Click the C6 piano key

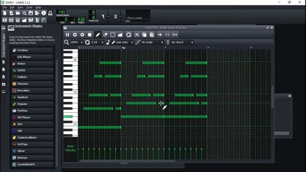pyautogui.click(x=75, y=59)
